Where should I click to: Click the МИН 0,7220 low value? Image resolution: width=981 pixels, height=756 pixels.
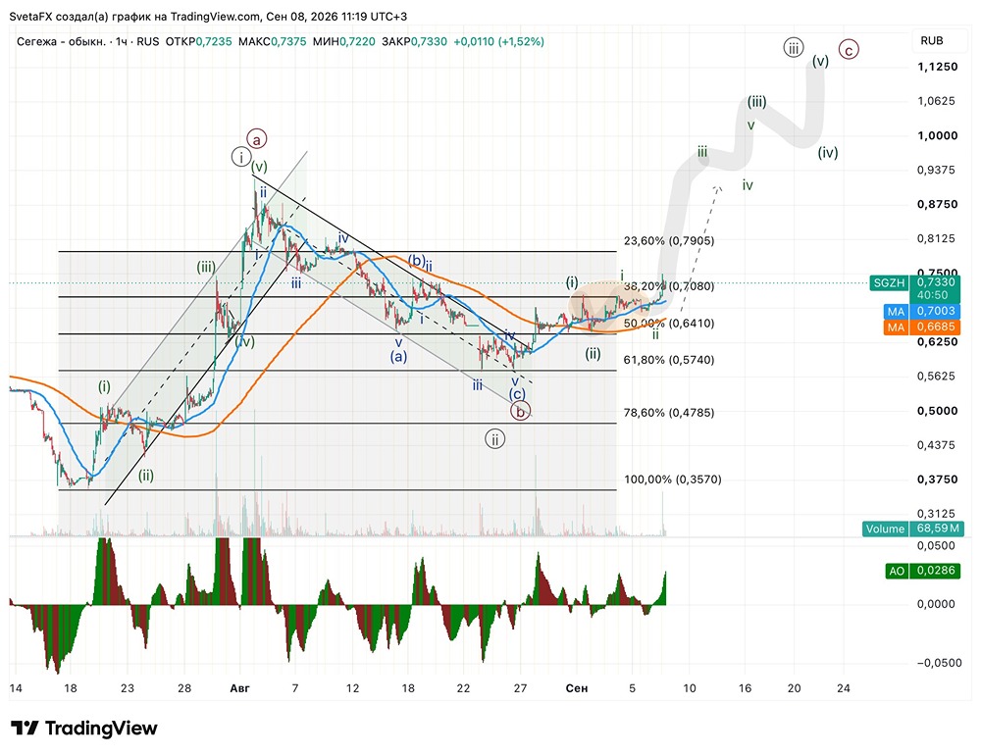[344, 41]
